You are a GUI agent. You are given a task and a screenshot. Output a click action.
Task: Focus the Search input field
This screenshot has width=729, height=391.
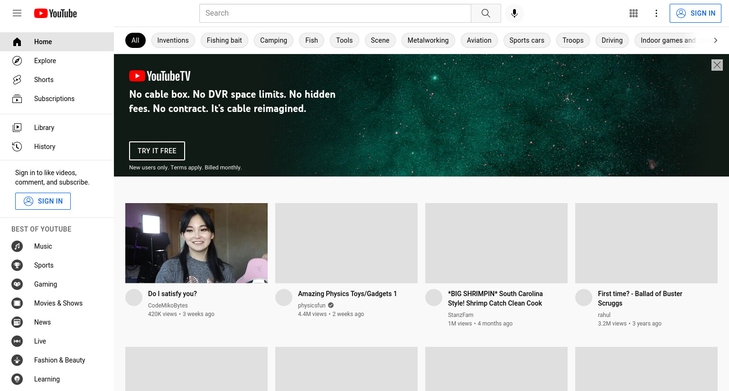[335, 13]
